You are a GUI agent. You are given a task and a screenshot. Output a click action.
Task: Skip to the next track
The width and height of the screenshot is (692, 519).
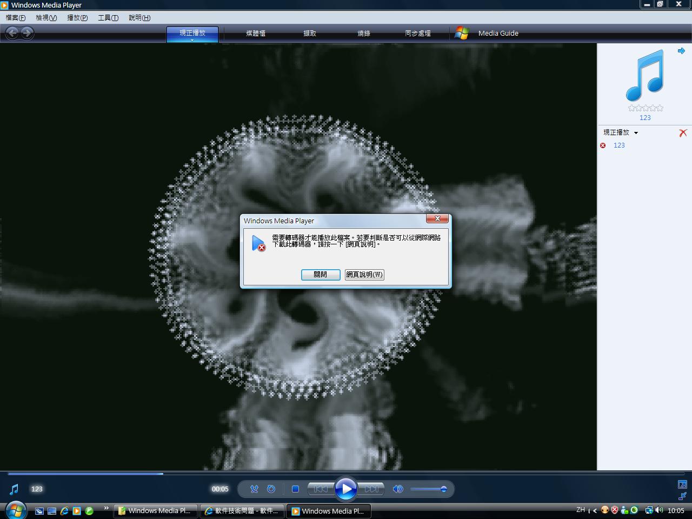371,489
